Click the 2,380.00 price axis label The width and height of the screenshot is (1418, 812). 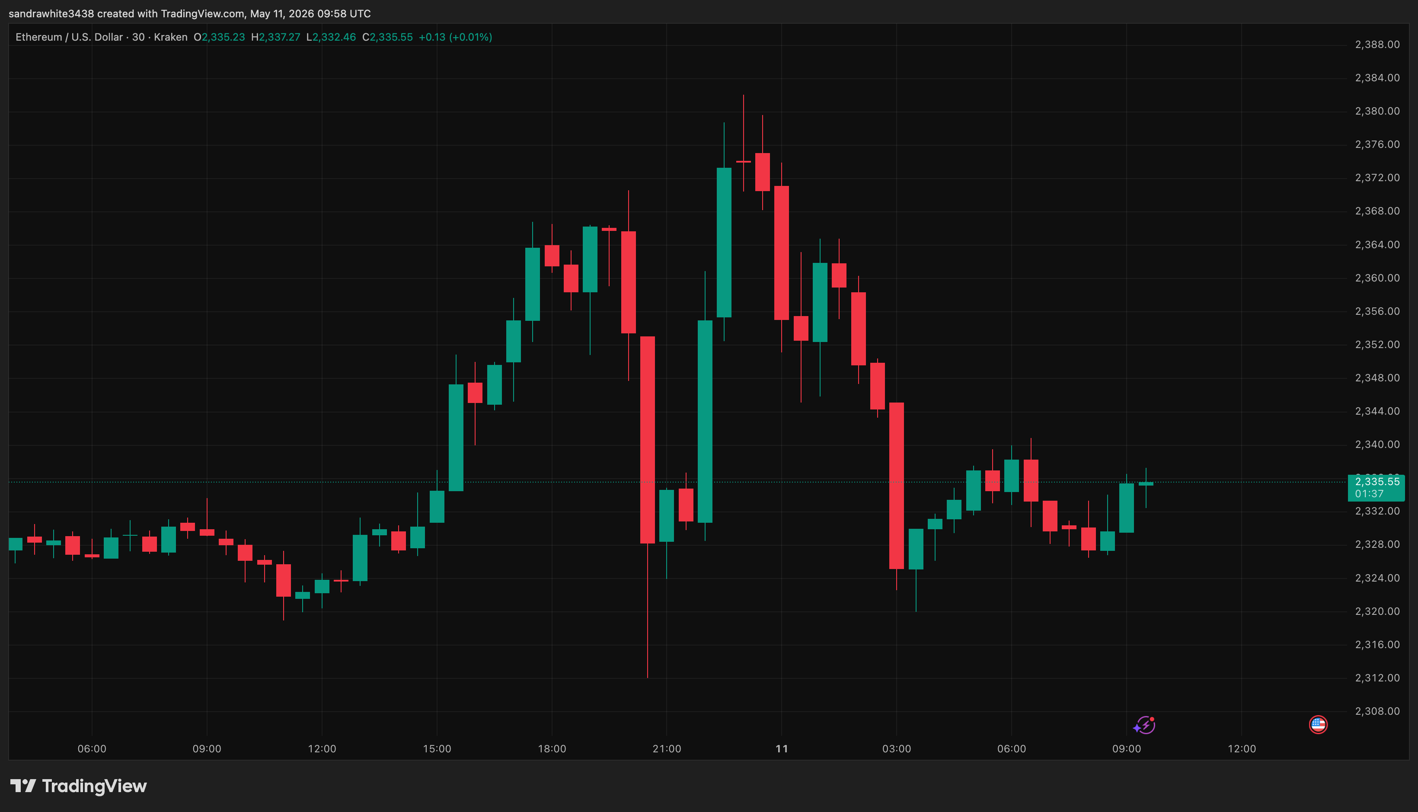(1377, 111)
